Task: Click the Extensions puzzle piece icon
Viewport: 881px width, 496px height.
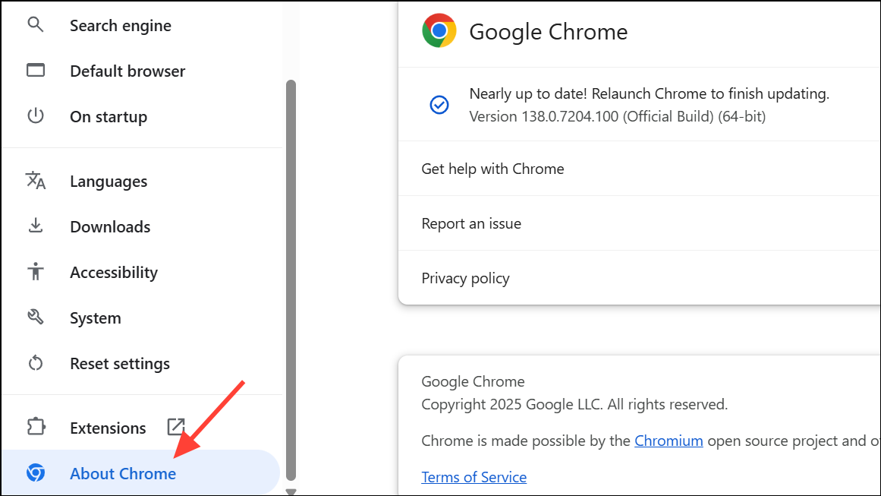Action: coord(36,428)
